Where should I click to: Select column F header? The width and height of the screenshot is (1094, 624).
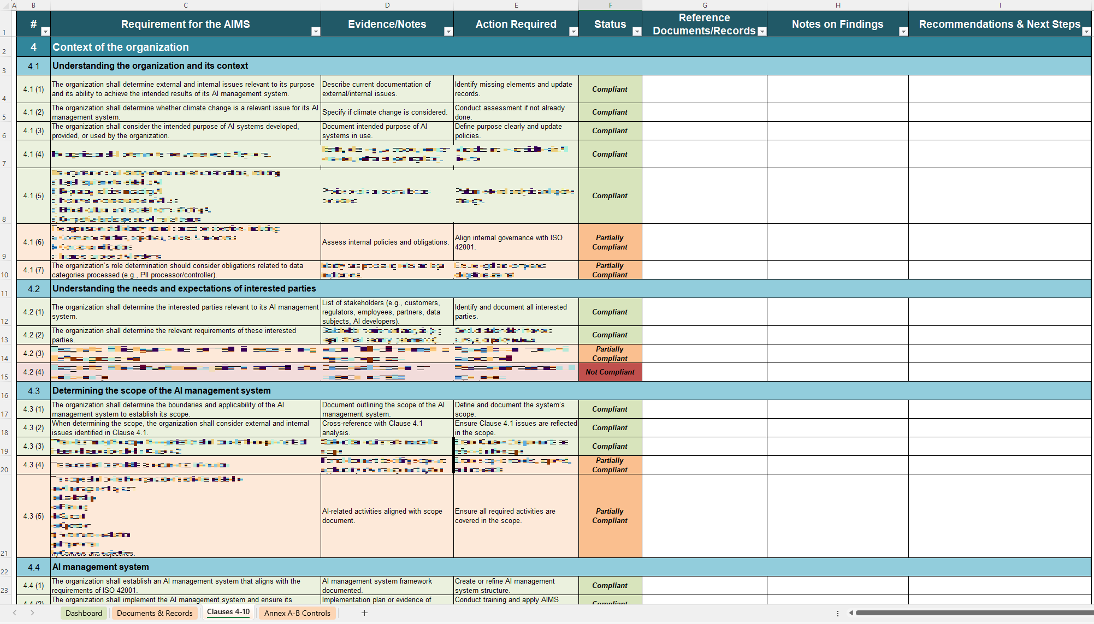coord(610,5)
